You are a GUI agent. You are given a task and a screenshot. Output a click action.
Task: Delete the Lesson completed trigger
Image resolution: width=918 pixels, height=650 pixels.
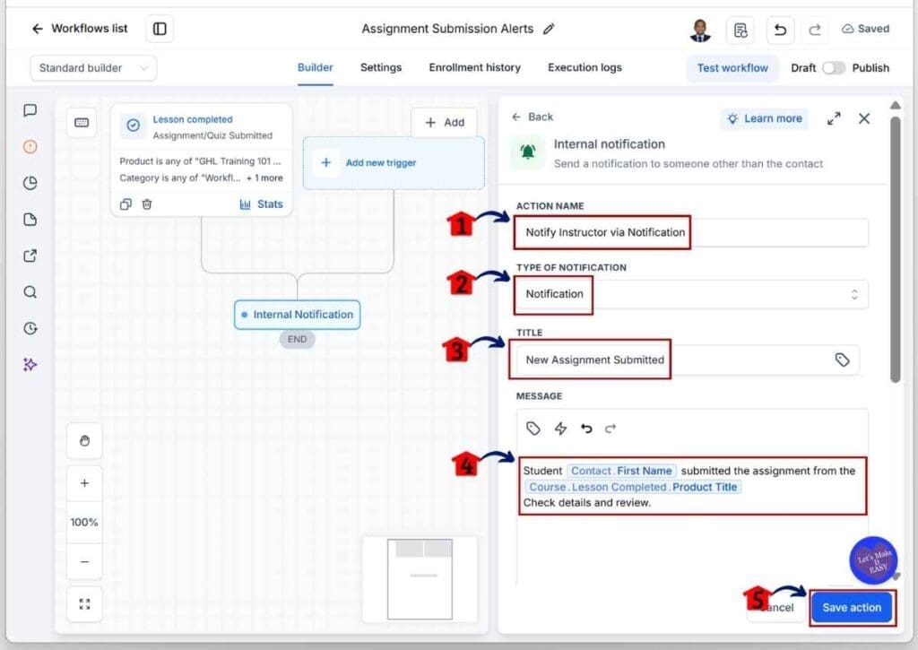pos(147,204)
